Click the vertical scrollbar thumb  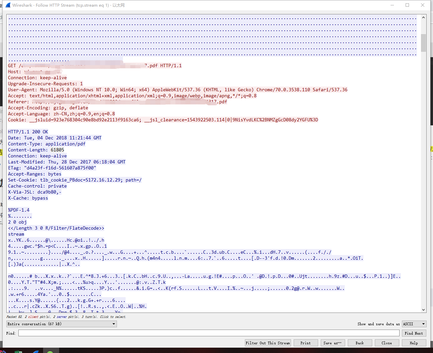tap(424, 43)
